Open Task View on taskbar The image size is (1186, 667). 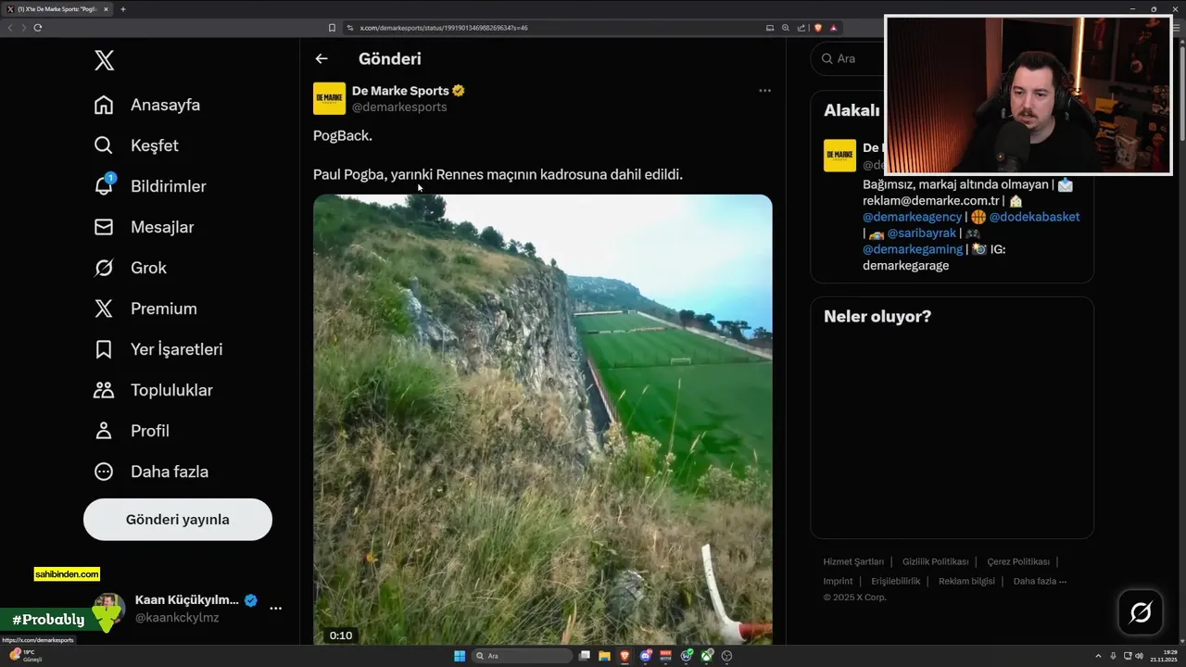585,656
